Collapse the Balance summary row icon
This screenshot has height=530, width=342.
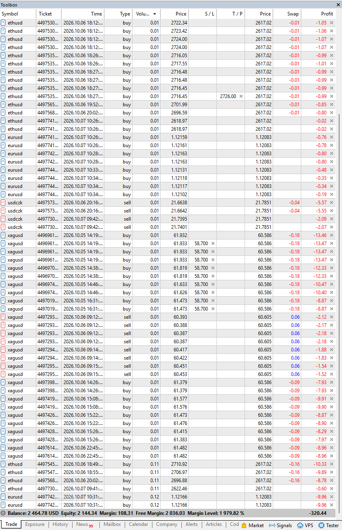tap(3, 513)
